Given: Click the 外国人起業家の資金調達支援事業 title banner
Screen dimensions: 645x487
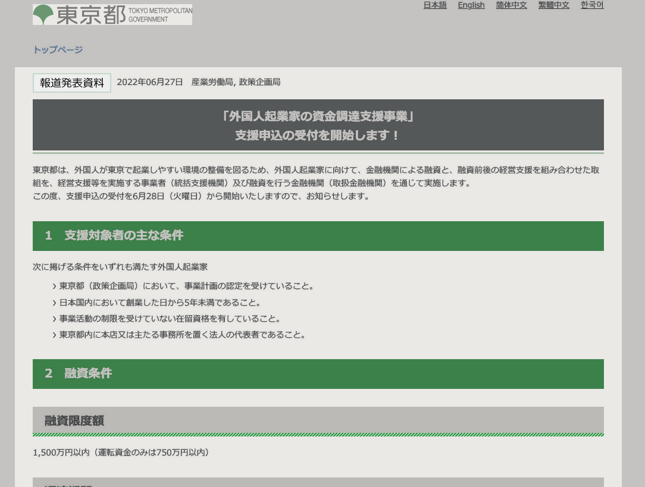Looking at the screenshot, I should pos(318,125).
